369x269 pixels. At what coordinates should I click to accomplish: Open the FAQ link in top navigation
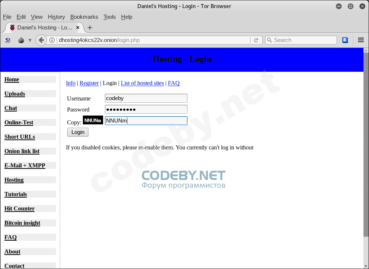coord(174,83)
